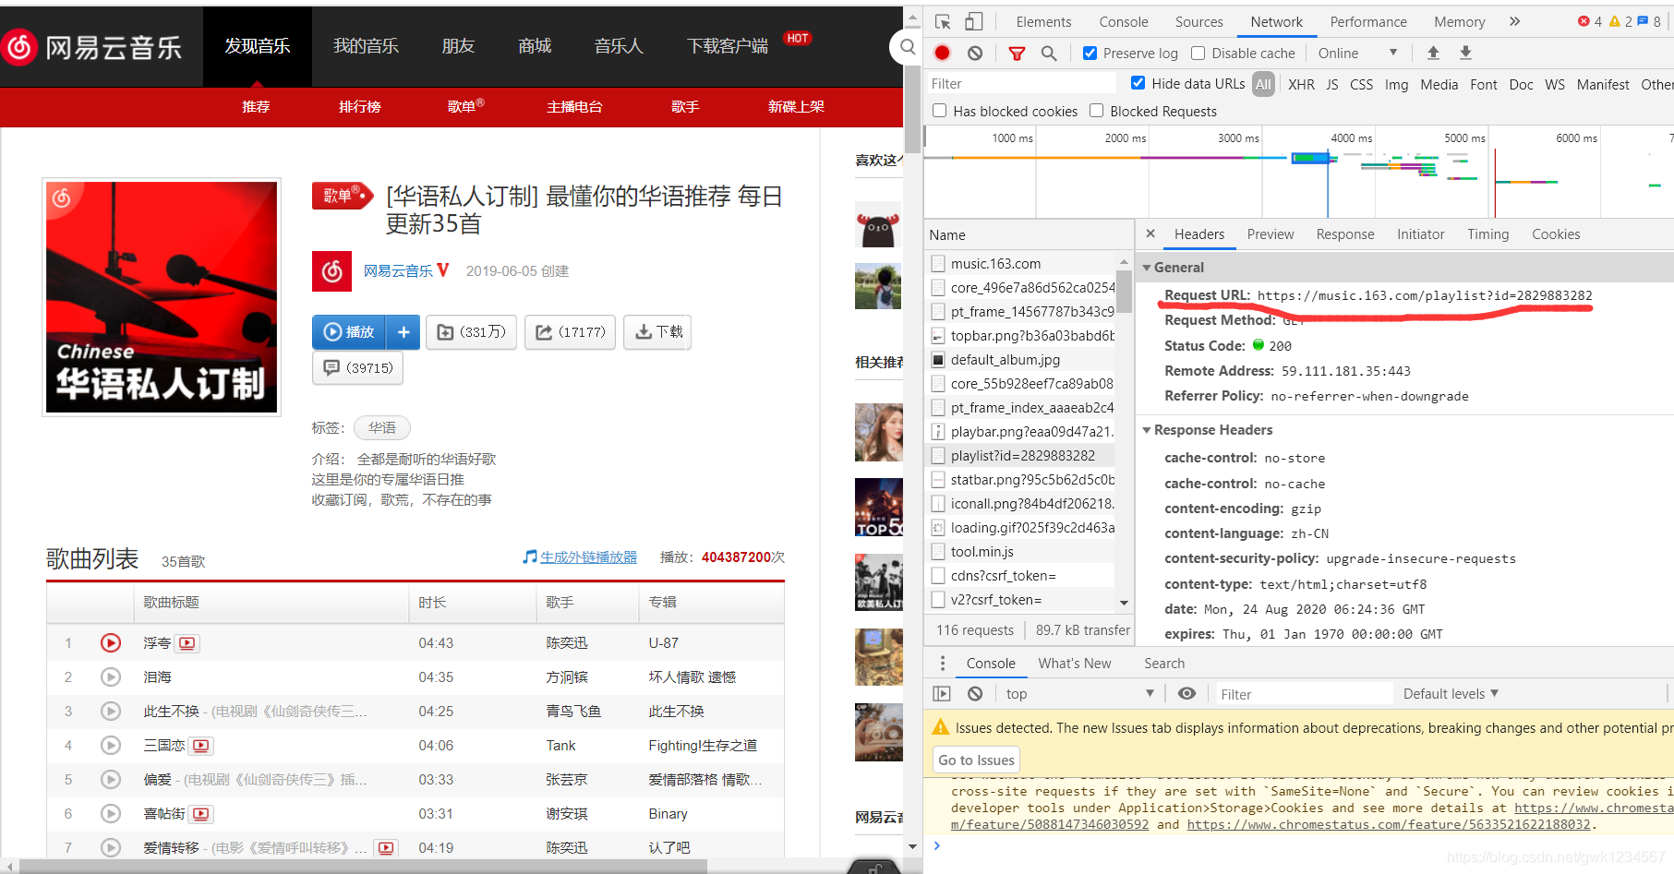The image size is (1674, 874).
Task: Switch to the Elements tab
Action: click(1043, 21)
